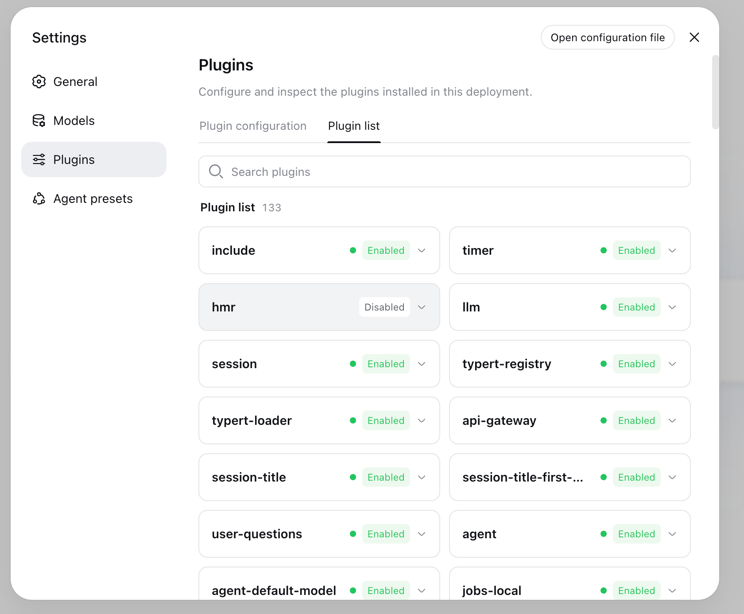Toggle Enabled badge on session plugin
The image size is (744, 614).
pyautogui.click(x=386, y=364)
